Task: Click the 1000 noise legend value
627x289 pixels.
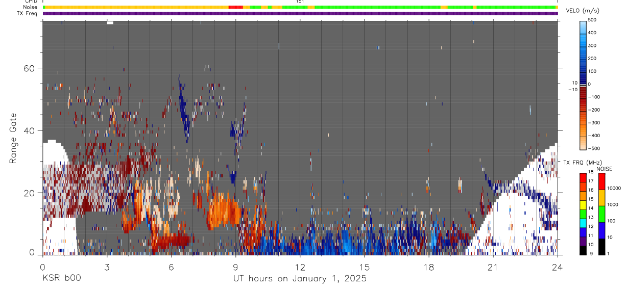Action: pyautogui.click(x=613, y=205)
